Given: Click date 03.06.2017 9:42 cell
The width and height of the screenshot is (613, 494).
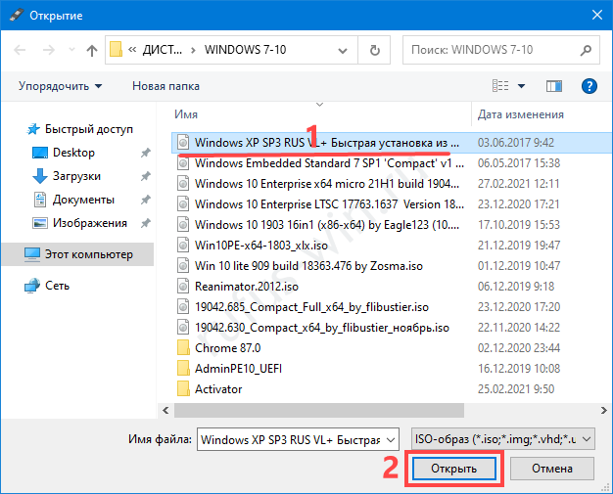Looking at the screenshot, I should tap(516, 143).
